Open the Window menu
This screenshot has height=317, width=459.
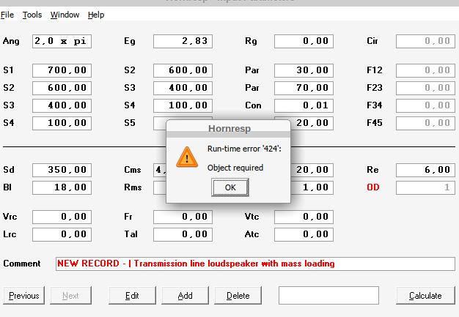point(65,15)
